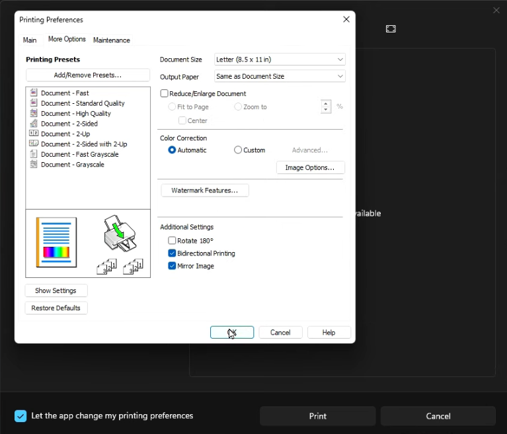Open Watermark Features
Image resolution: width=507 pixels, height=434 pixels.
point(205,191)
